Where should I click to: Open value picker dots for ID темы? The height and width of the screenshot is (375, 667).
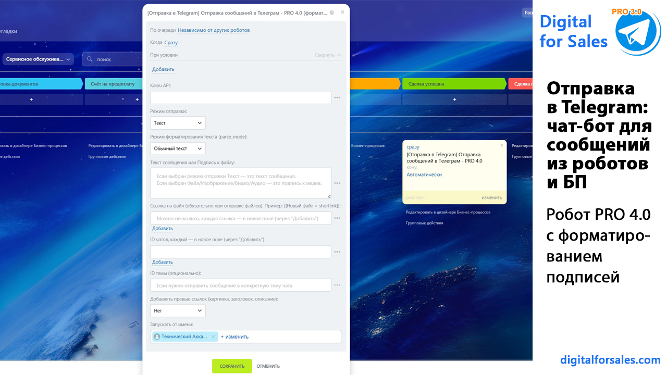(337, 285)
